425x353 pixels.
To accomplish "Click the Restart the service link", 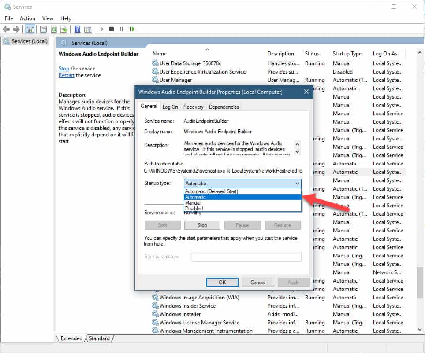I will coord(66,75).
